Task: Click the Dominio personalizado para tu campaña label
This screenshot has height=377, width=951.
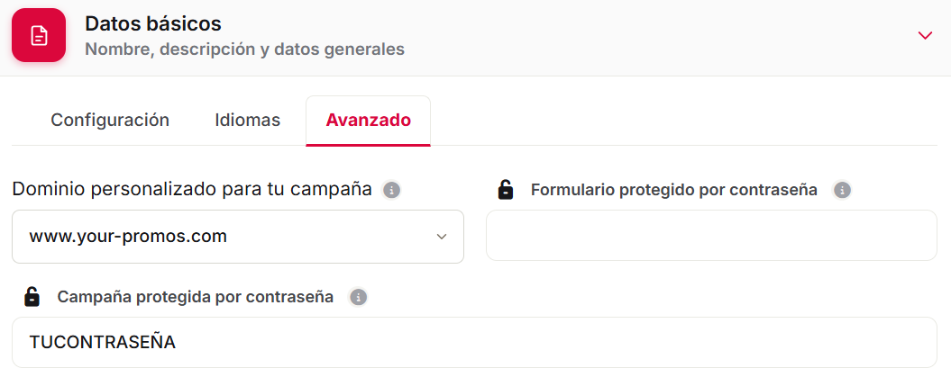Action: tap(192, 190)
